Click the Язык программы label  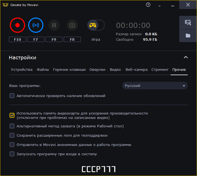point(25,86)
